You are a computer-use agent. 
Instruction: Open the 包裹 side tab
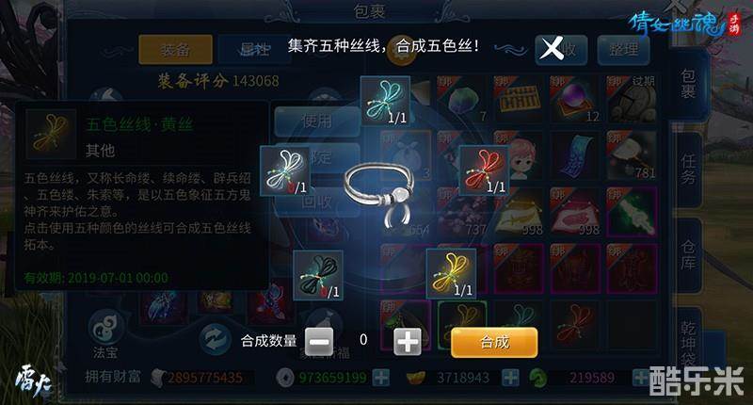688,83
